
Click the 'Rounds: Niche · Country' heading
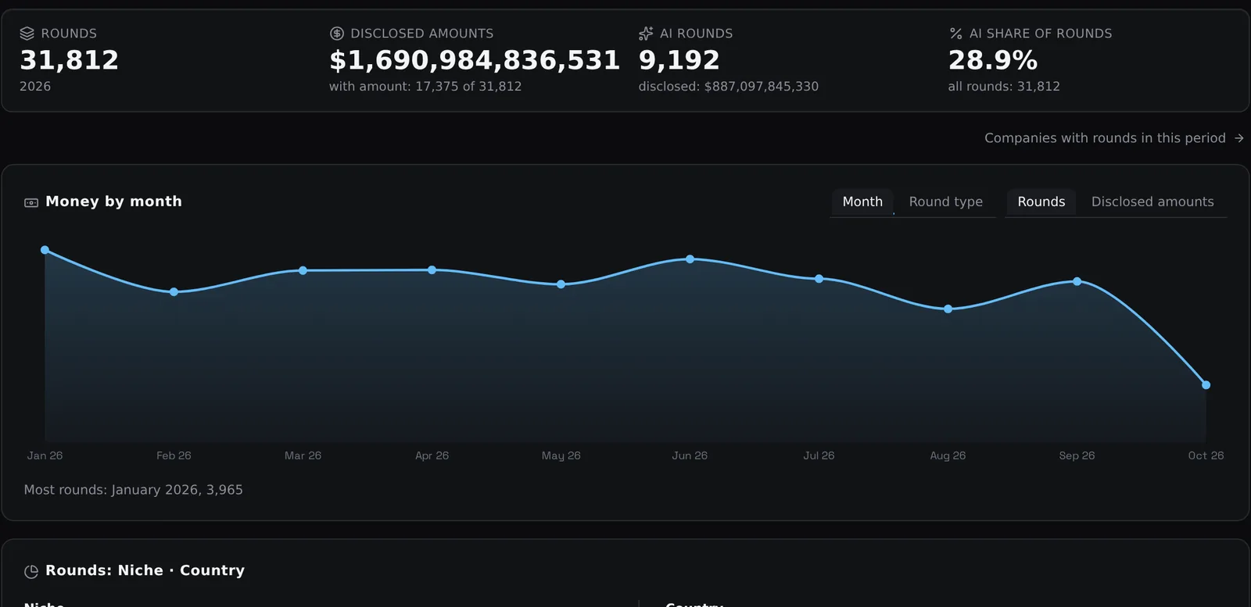pyautogui.click(x=145, y=570)
